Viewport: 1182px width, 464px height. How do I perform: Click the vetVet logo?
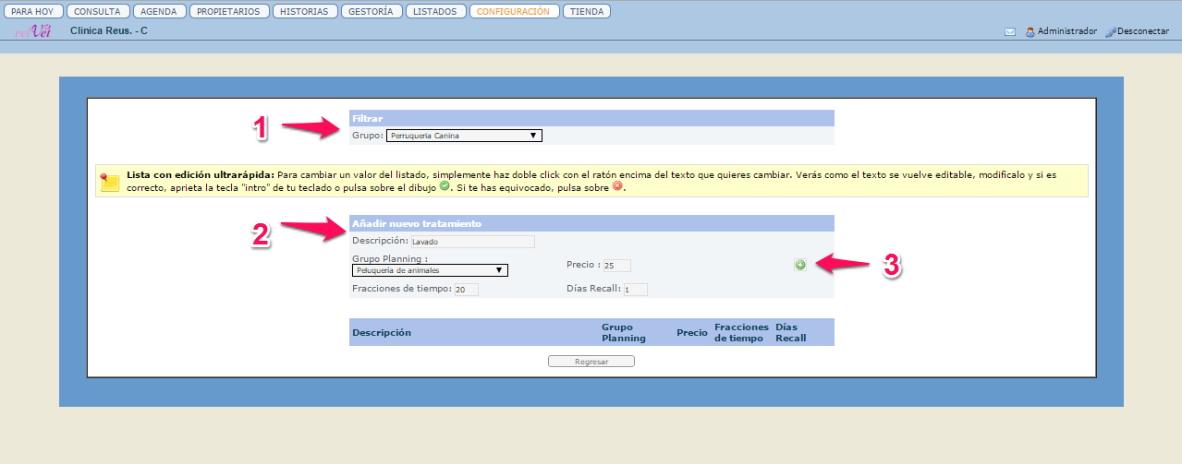click(x=33, y=31)
